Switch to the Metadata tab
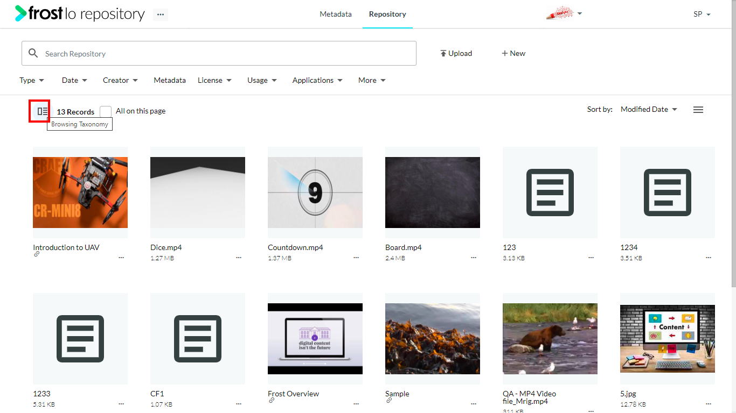 [x=336, y=14]
